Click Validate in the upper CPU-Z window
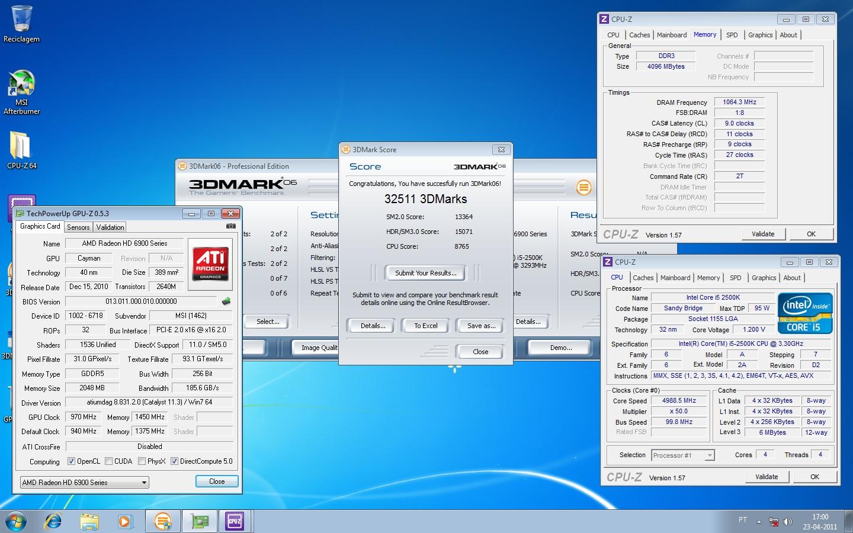 point(763,234)
